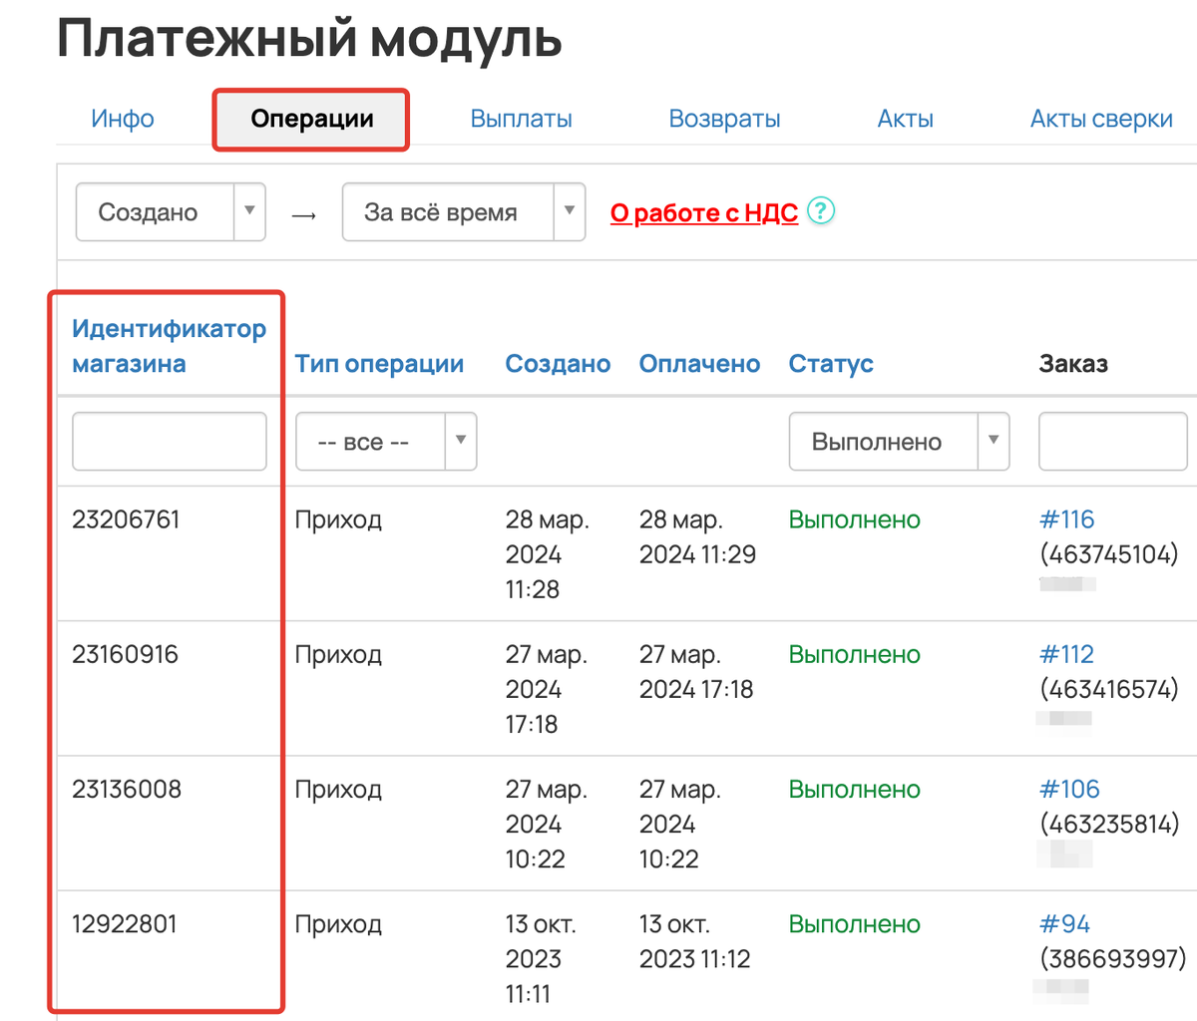Sort by Создано column header
This screenshot has width=1197, height=1021.
pos(558,364)
